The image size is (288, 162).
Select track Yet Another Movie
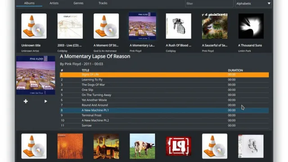[164, 100]
